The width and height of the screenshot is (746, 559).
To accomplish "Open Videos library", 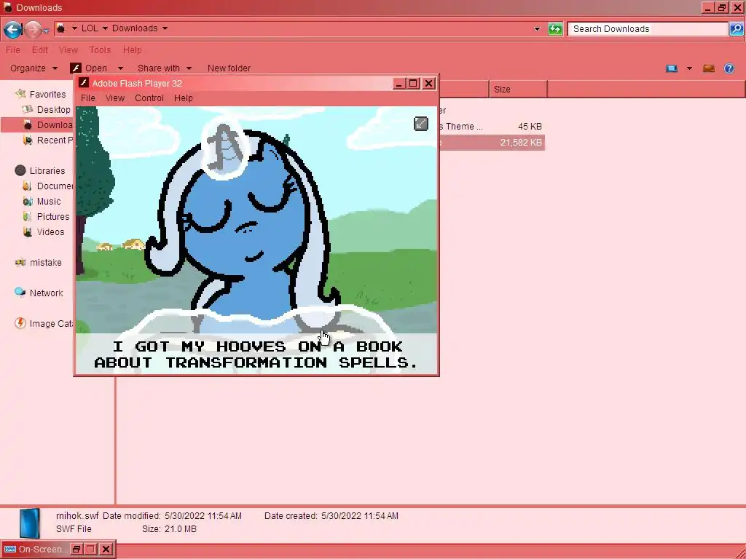I will (50, 231).
